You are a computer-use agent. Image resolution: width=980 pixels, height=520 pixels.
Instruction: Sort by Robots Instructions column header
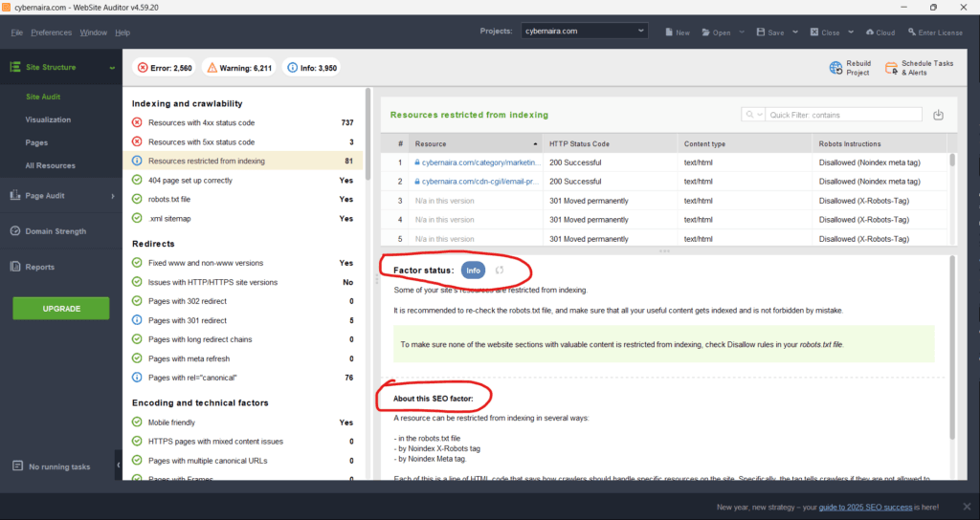pos(880,143)
